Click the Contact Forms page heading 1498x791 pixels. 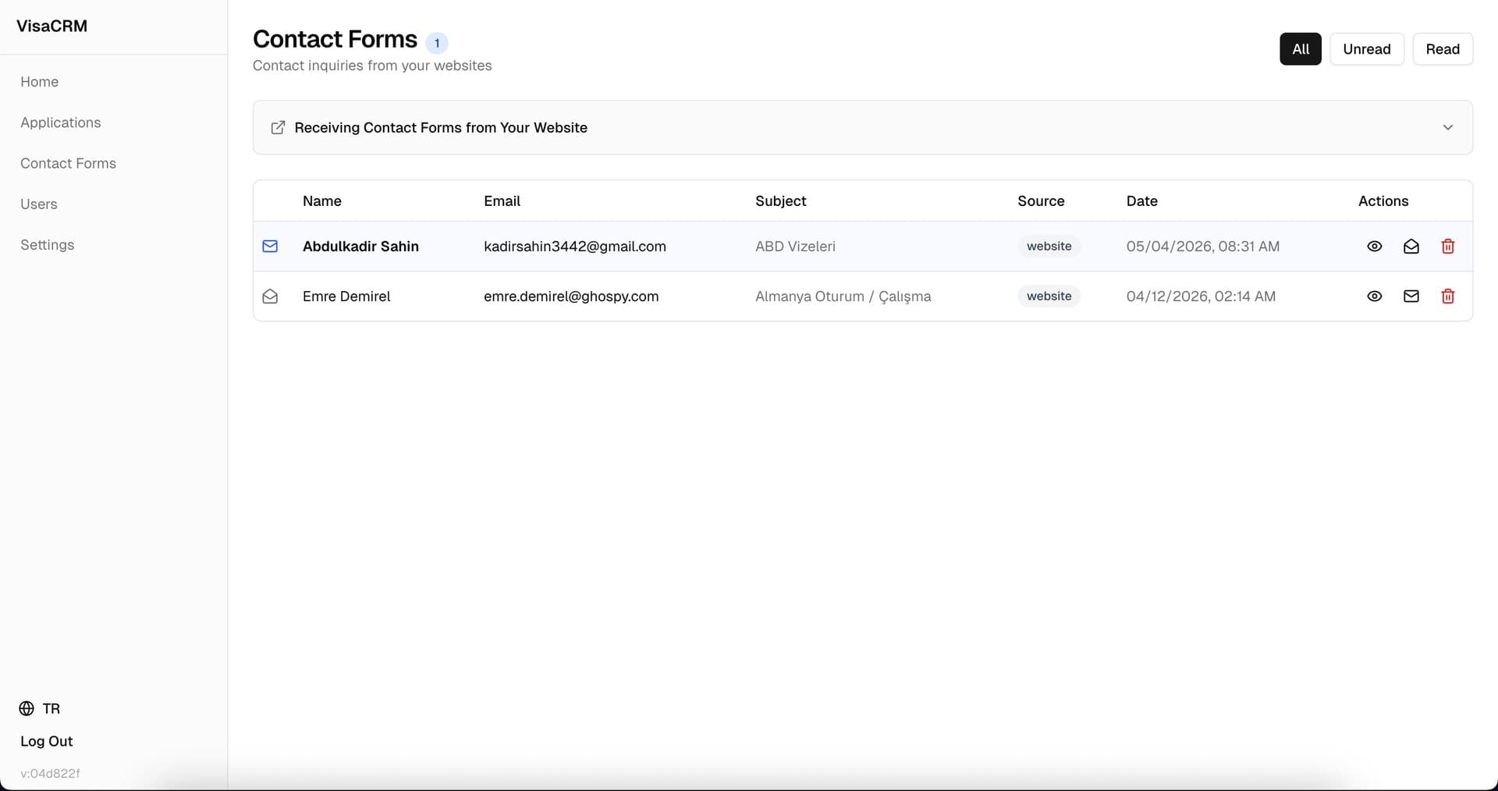(335, 39)
